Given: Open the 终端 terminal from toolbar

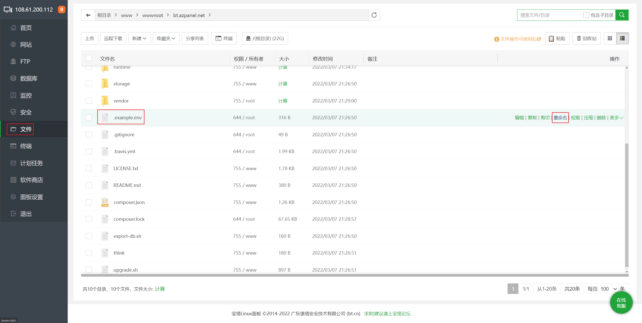Looking at the screenshot, I should pyautogui.click(x=224, y=38).
